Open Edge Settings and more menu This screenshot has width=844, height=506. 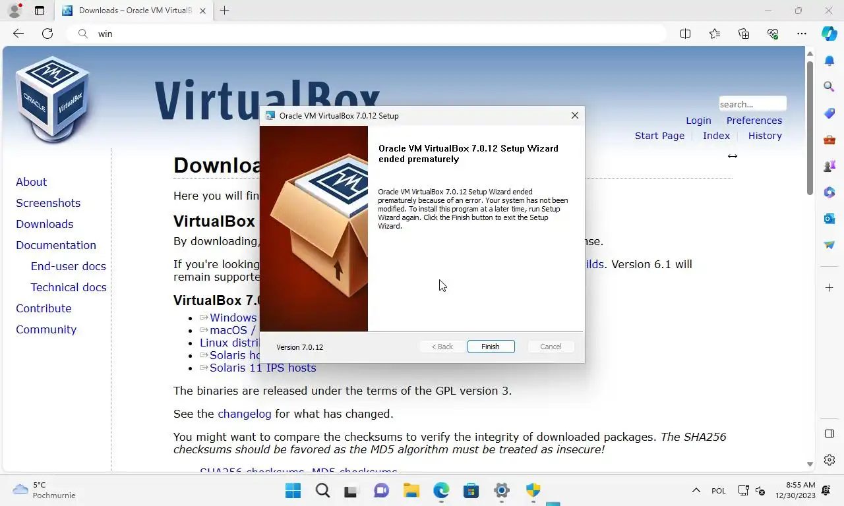802,34
